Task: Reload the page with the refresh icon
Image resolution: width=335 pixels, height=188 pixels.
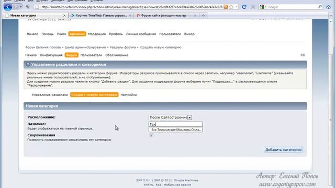Action: tap(244, 7)
